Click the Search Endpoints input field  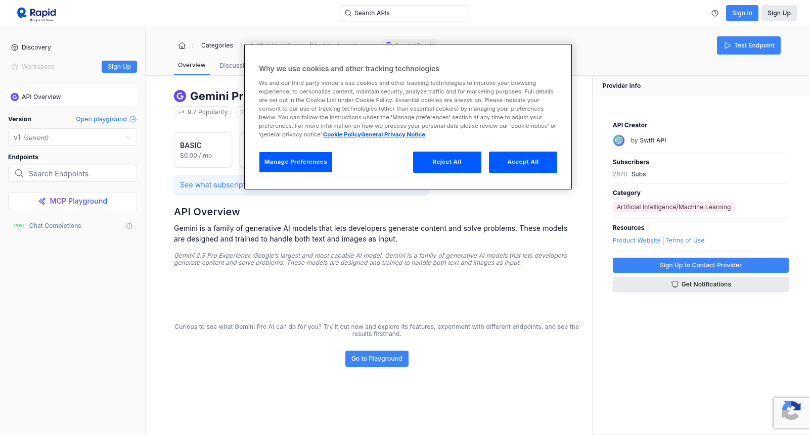pos(72,173)
